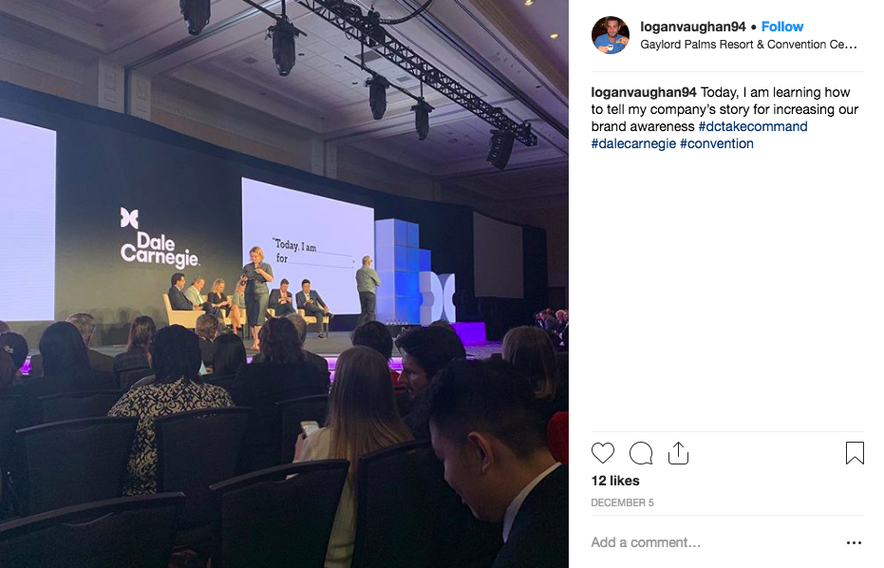This screenshot has height=568, width=884.
Task: Click the Dale Carnegie conference photo
Action: (x=284, y=284)
